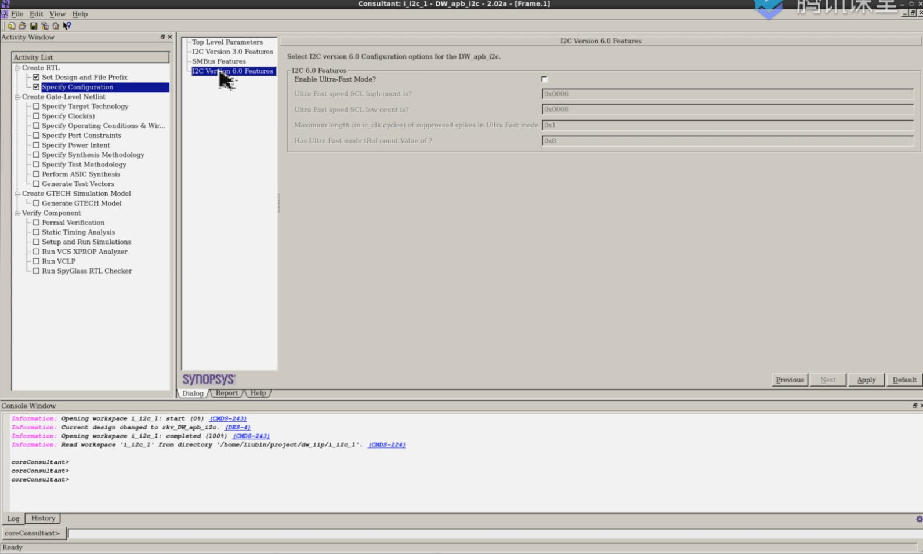Check the Specify Clock(s) box
923x554 pixels.
[37, 116]
